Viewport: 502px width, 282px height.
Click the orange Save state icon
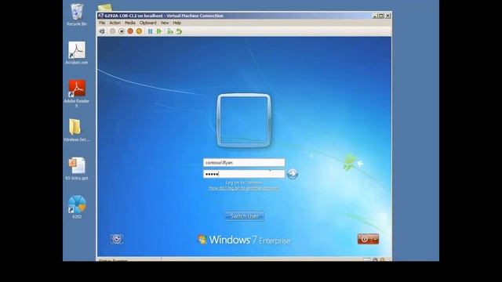click(139, 31)
